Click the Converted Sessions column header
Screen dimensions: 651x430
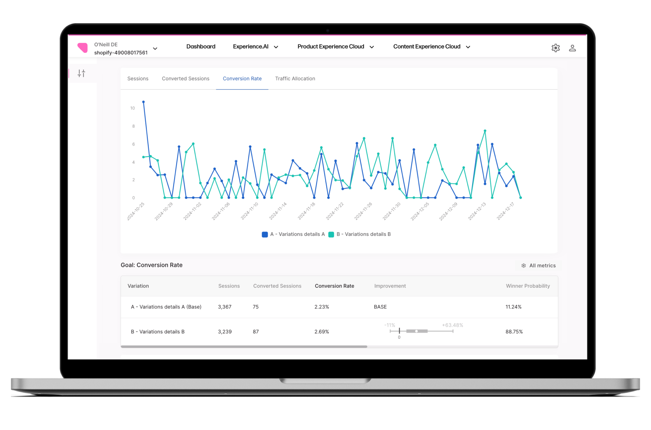277,286
